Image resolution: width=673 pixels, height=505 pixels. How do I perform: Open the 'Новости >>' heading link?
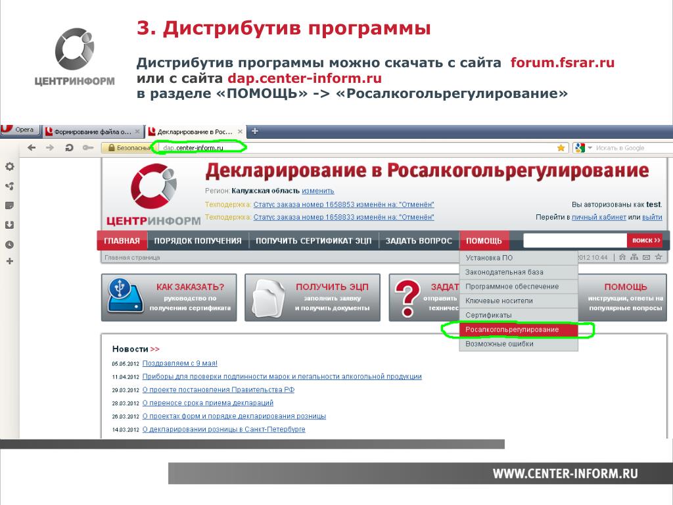pos(135,349)
